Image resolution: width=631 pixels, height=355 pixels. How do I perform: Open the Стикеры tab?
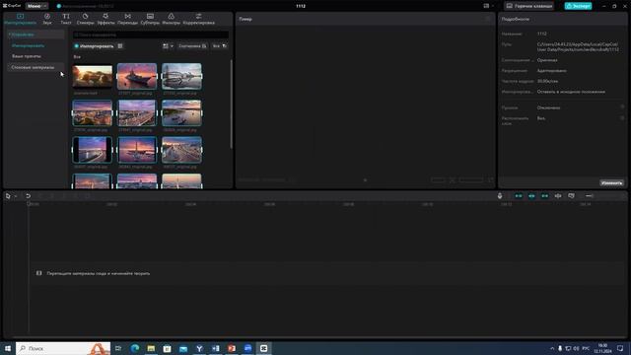tap(86, 19)
